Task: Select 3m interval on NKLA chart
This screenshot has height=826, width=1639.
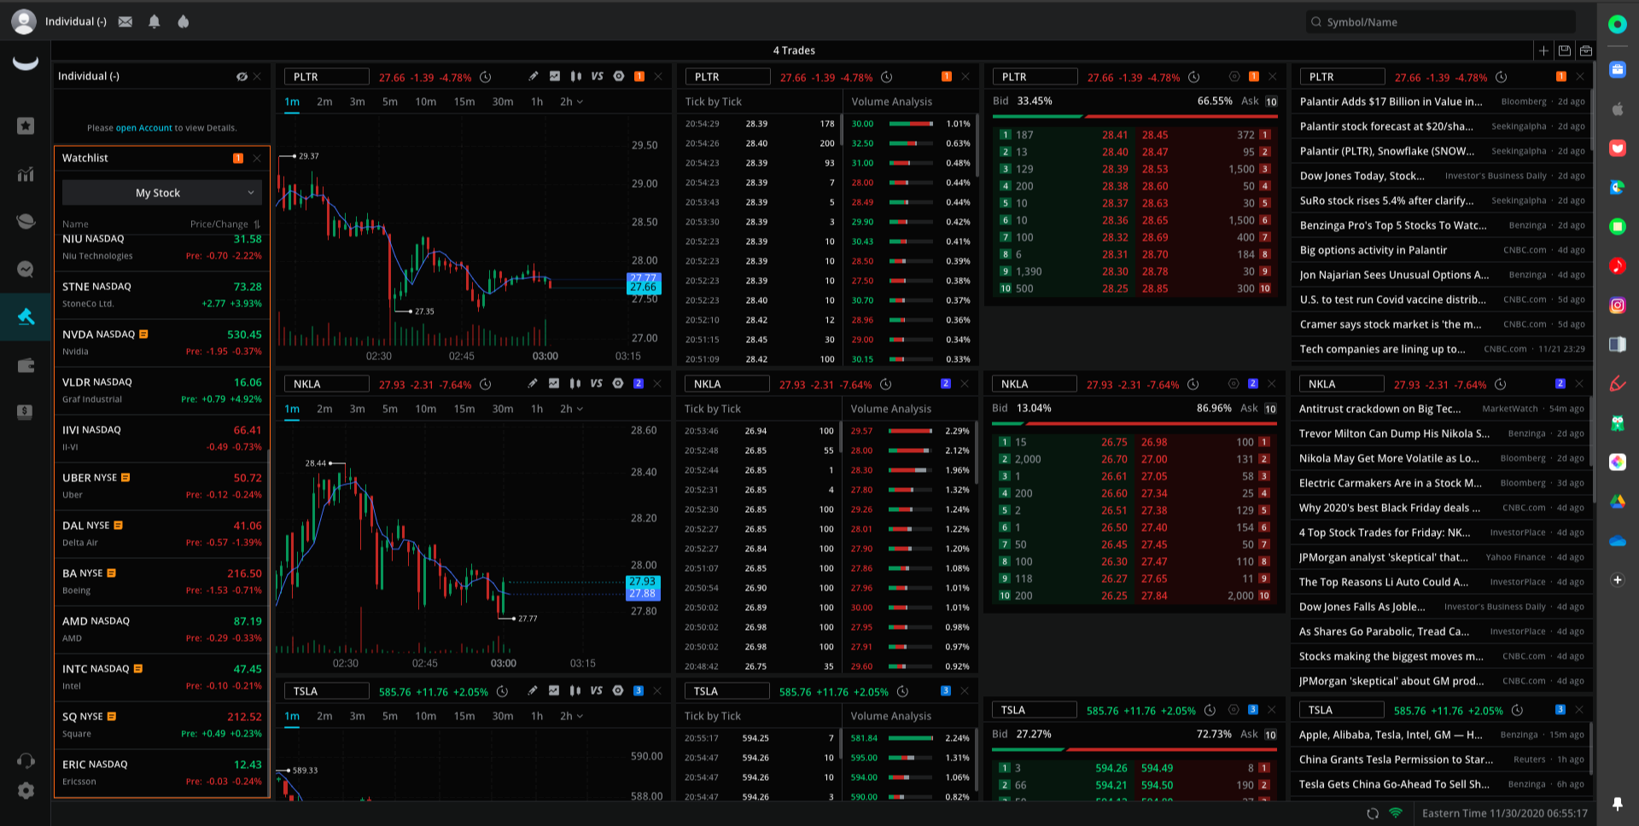Action: [x=357, y=409]
